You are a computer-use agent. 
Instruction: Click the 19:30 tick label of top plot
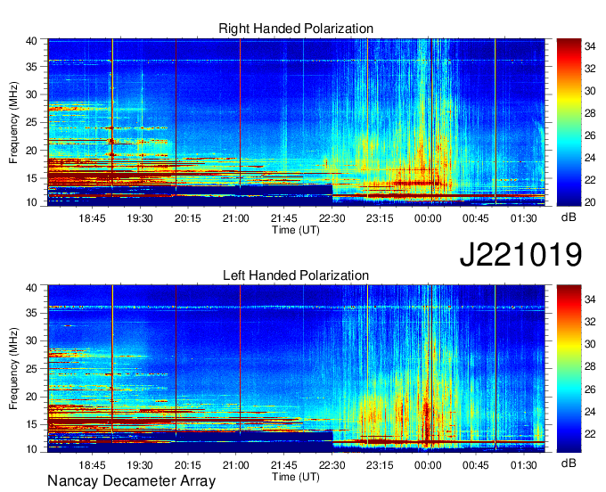(x=140, y=218)
